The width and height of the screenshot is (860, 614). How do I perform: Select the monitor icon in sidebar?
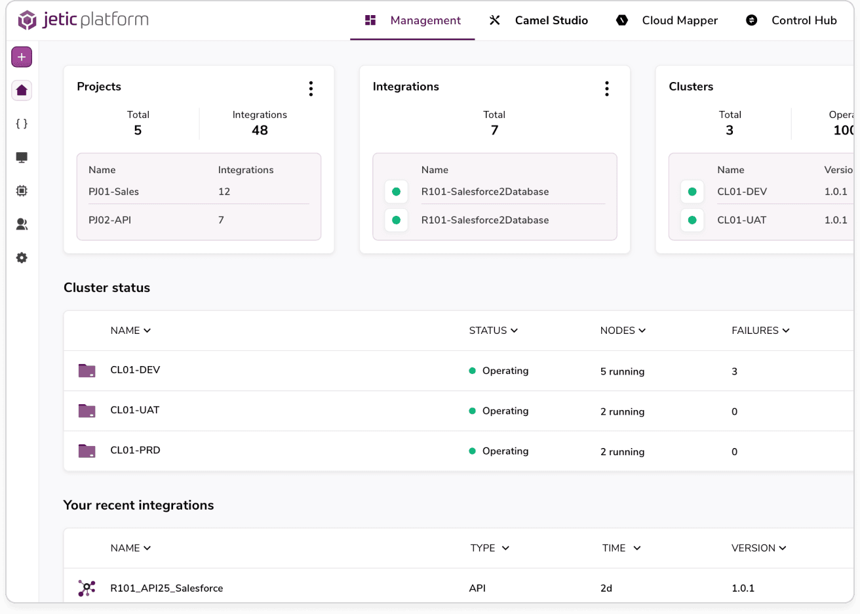point(22,157)
